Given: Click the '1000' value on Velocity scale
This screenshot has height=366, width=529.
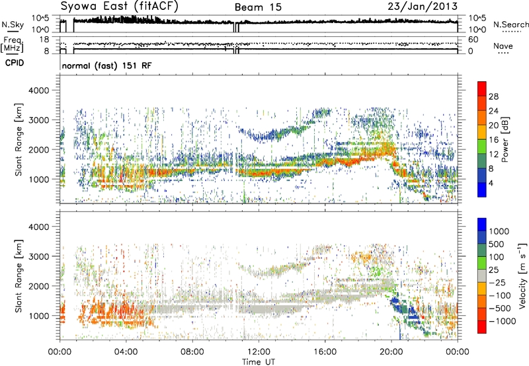Looking at the screenshot, I should (499, 231).
